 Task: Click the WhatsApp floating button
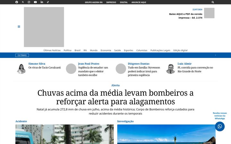220,126
